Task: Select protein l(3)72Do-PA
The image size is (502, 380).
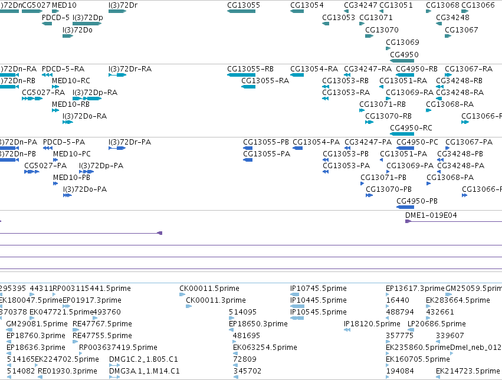Action: (x=85, y=189)
